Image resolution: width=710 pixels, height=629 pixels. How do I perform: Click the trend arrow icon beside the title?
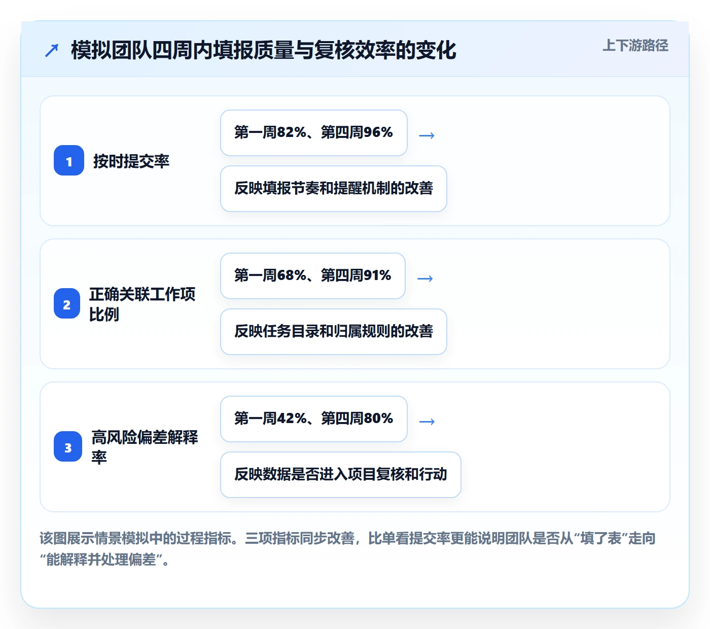[x=52, y=50]
